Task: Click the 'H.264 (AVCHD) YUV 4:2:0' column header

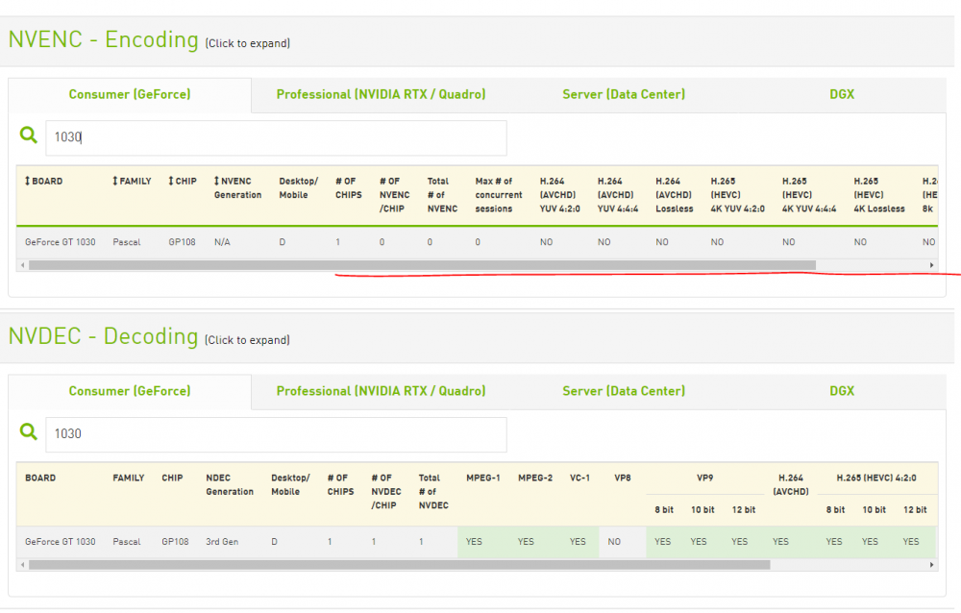Action: [559, 195]
